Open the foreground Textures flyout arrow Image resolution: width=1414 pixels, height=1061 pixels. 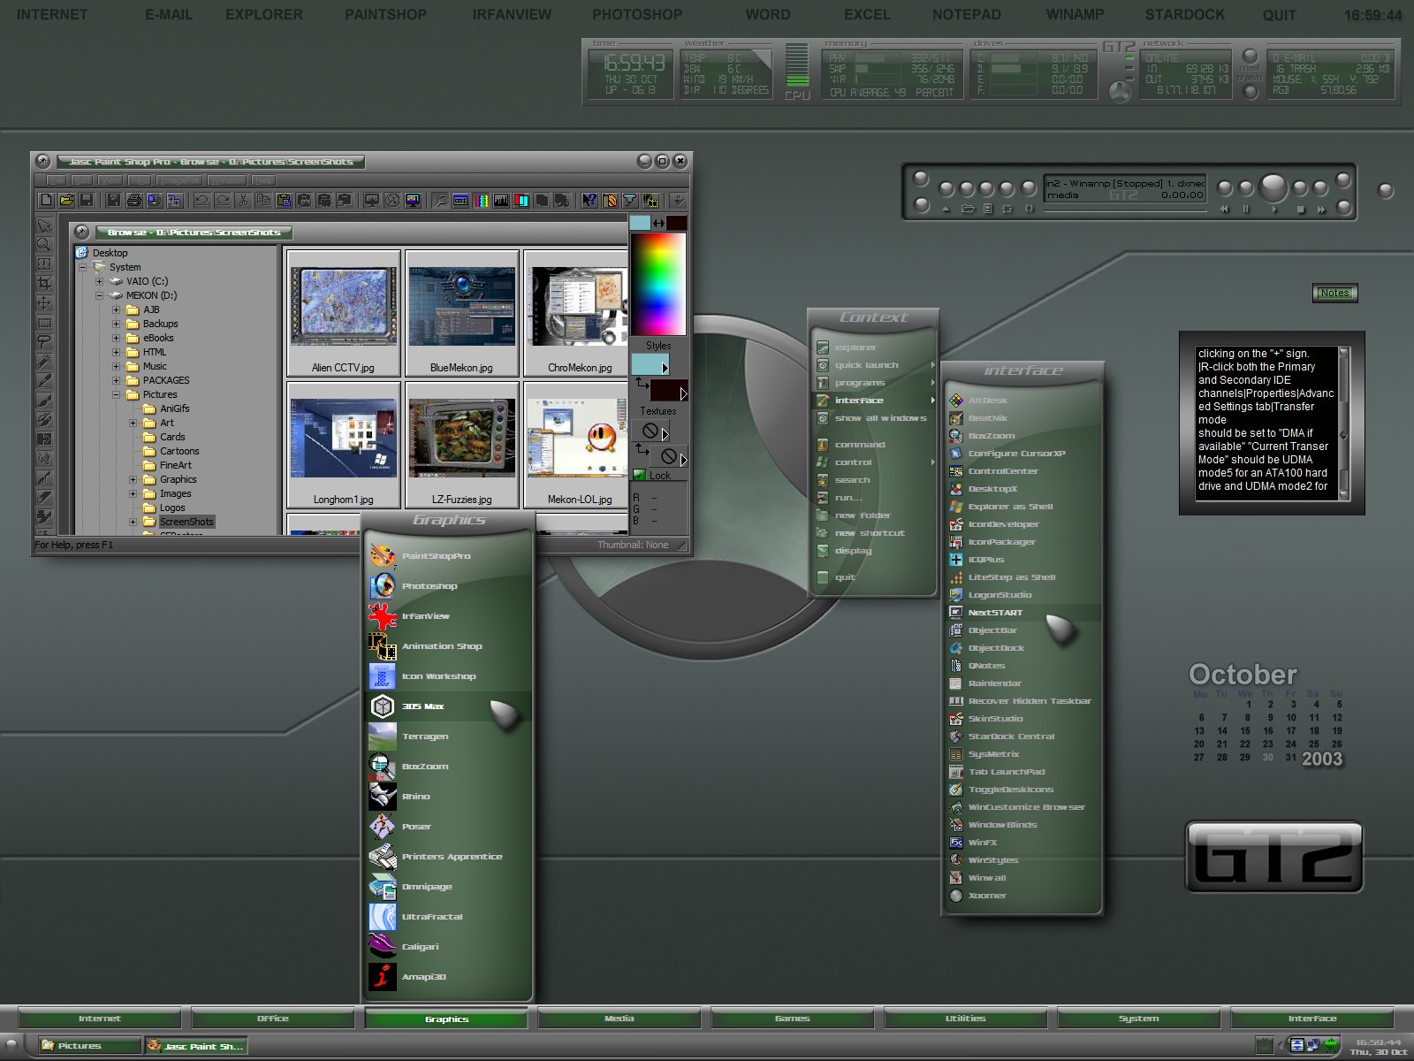pyautogui.click(x=665, y=432)
